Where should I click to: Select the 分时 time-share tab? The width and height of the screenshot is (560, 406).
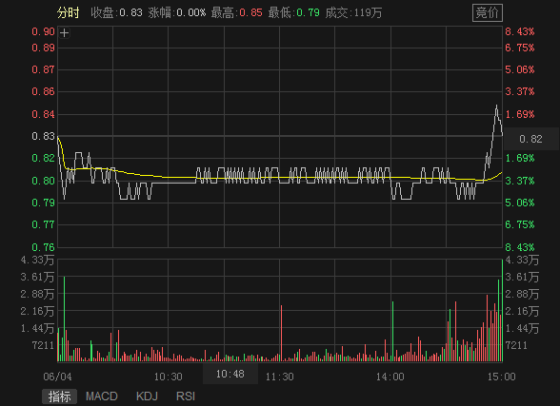(68, 12)
